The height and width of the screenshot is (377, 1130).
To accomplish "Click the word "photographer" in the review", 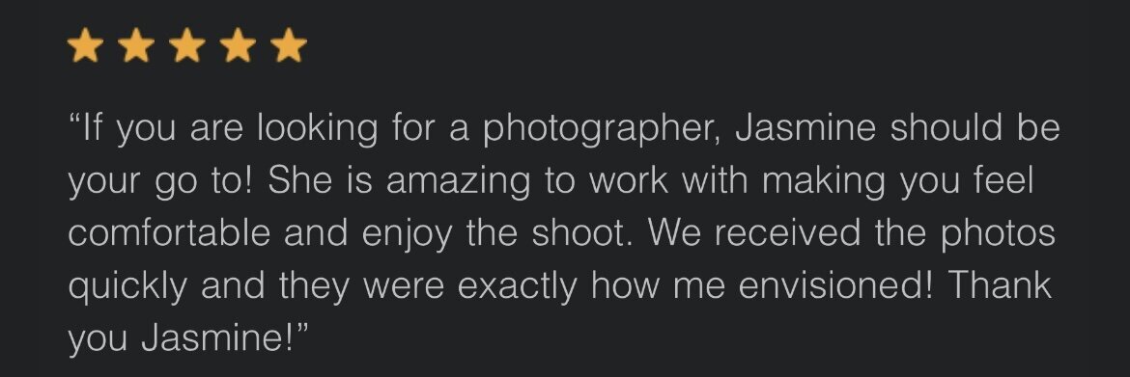I will click(x=603, y=129).
